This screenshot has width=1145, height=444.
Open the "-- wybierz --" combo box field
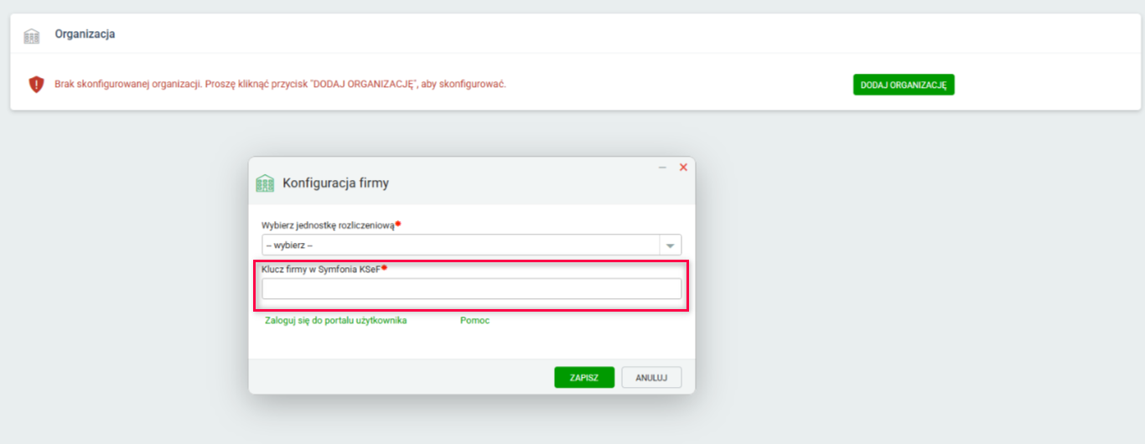pos(461,245)
